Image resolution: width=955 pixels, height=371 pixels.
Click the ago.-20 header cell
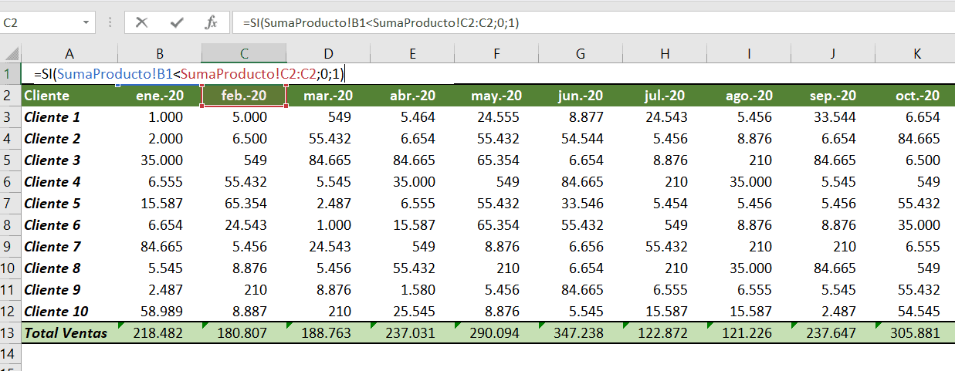point(748,96)
